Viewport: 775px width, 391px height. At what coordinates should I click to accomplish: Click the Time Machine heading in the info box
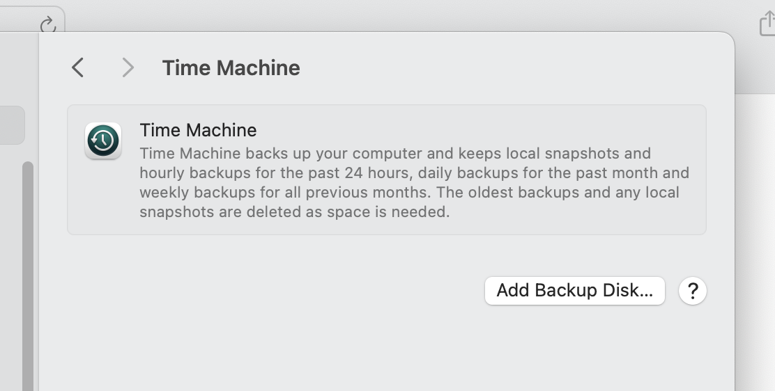coord(198,130)
